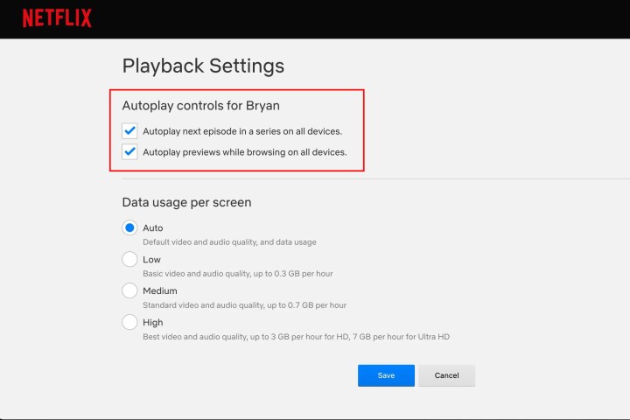The height and width of the screenshot is (420, 630).
Task: Uncheck the autoplay next episode checkbox
Action: tap(129, 131)
